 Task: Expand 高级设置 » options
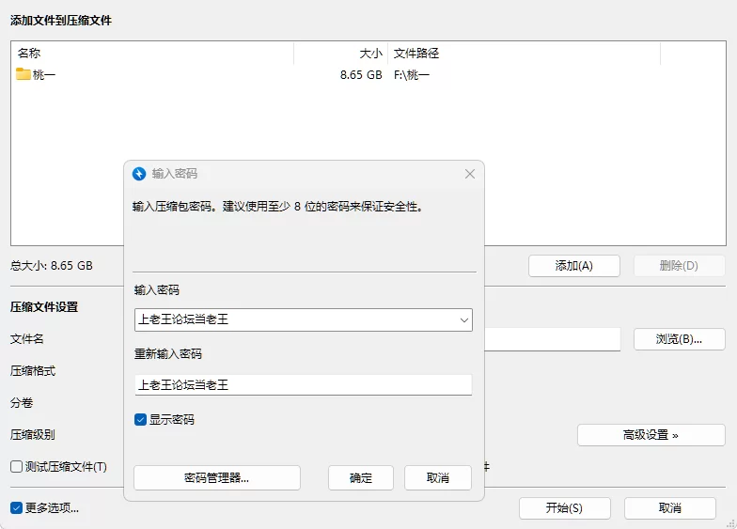tap(651, 435)
